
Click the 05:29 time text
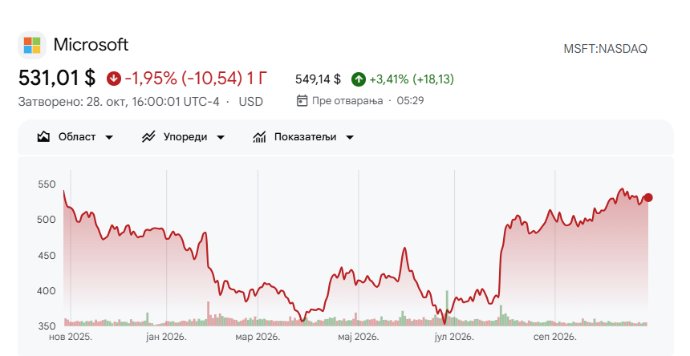click(x=410, y=101)
